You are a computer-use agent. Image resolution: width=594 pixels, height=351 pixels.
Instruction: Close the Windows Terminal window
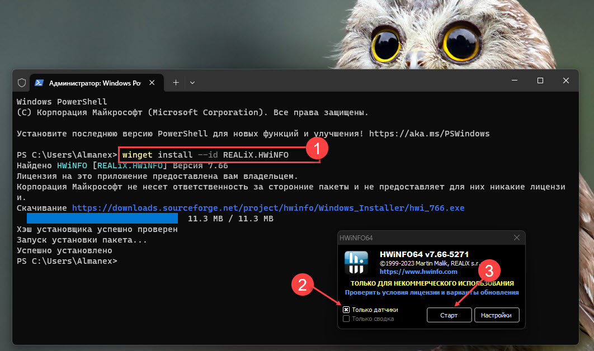pyautogui.click(x=566, y=80)
